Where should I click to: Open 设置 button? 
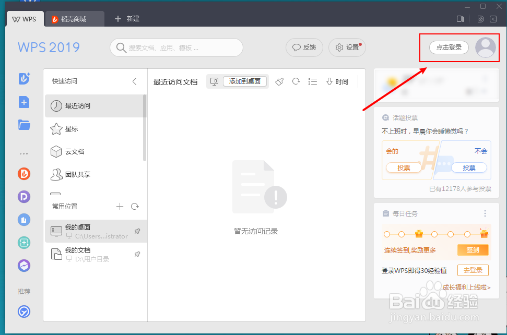[347, 47]
